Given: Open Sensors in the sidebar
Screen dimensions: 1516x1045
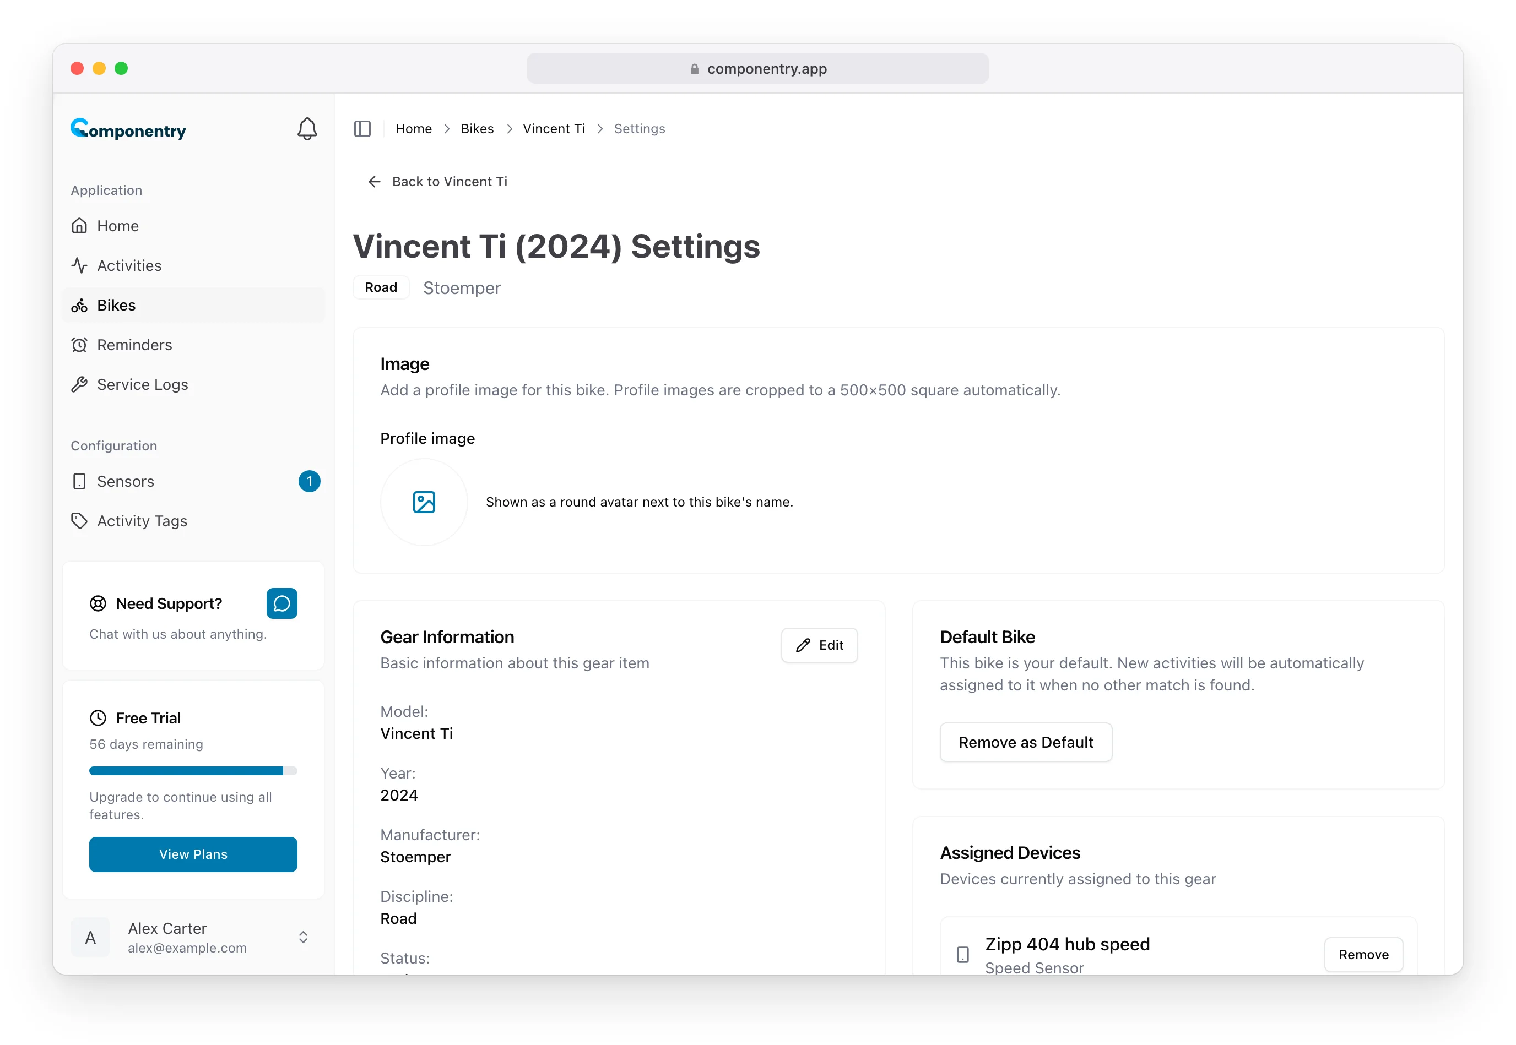Looking at the screenshot, I should tap(193, 481).
